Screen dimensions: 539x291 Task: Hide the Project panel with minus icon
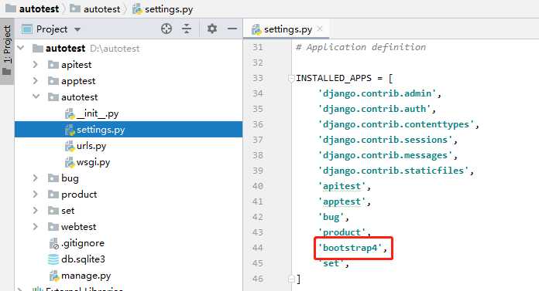click(x=232, y=29)
